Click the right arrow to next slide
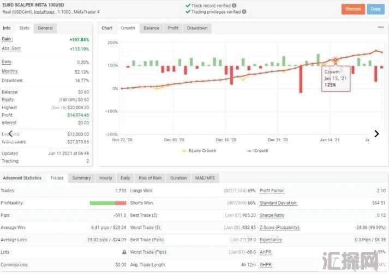This screenshot has height=274, width=389. point(376,133)
